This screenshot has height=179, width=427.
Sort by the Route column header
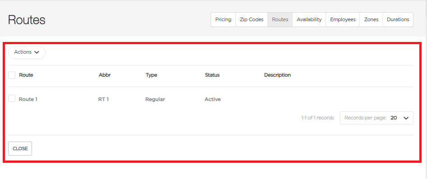tap(26, 75)
